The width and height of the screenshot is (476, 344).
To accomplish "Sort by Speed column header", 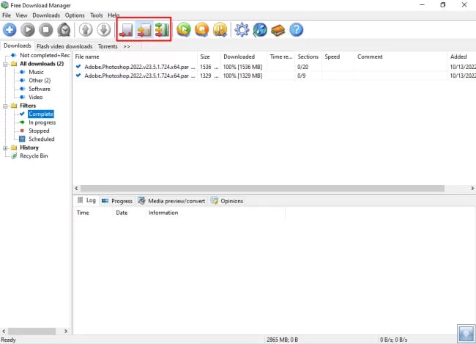I will pos(338,57).
